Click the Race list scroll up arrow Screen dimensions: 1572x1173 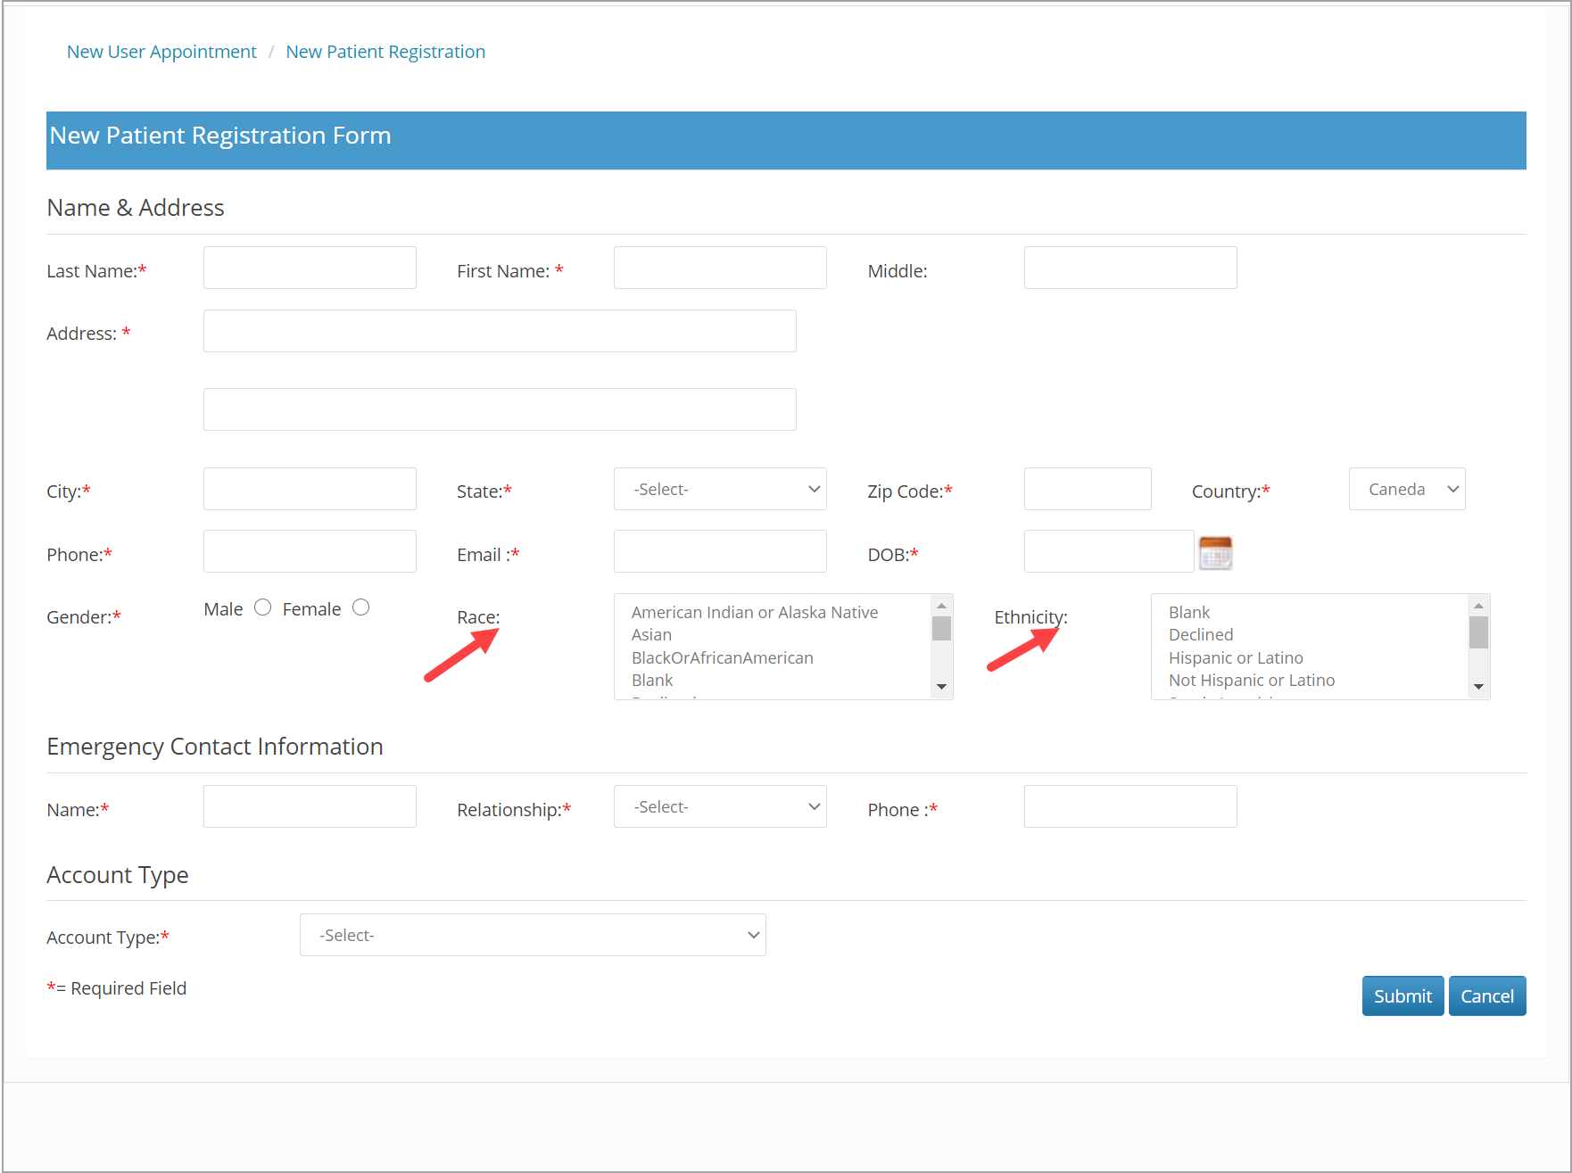[x=941, y=606]
